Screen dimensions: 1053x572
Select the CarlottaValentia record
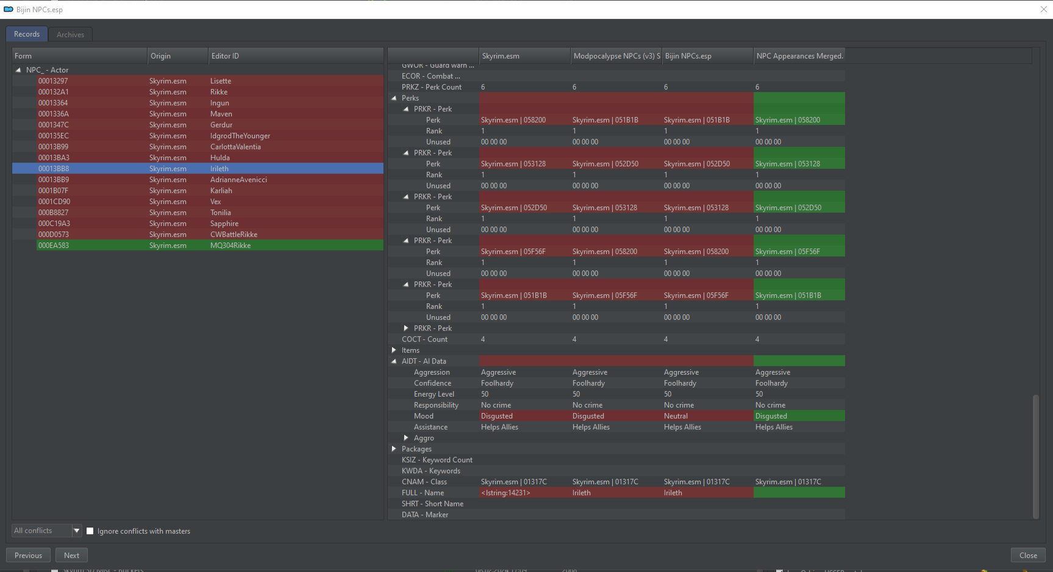198,147
